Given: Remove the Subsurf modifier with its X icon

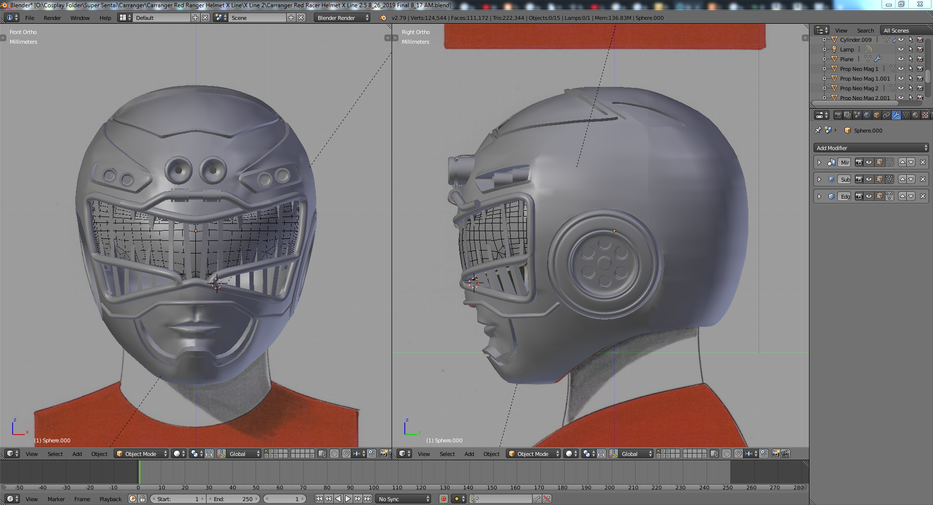Looking at the screenshot, I should pos(923,180).
